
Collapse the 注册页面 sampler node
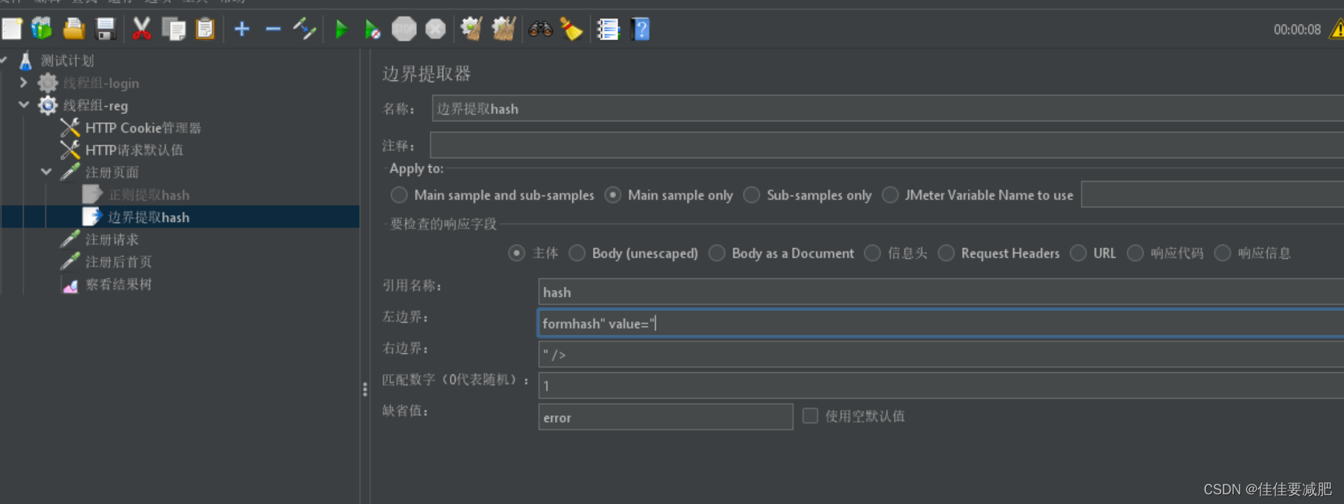click(45, 172)
